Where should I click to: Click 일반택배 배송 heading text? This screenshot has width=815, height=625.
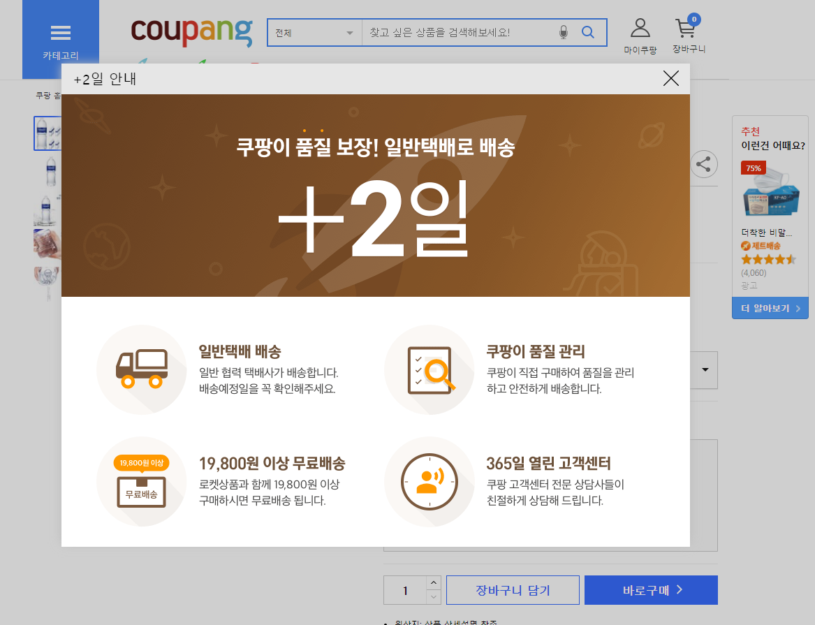click(x=240, y=352)
